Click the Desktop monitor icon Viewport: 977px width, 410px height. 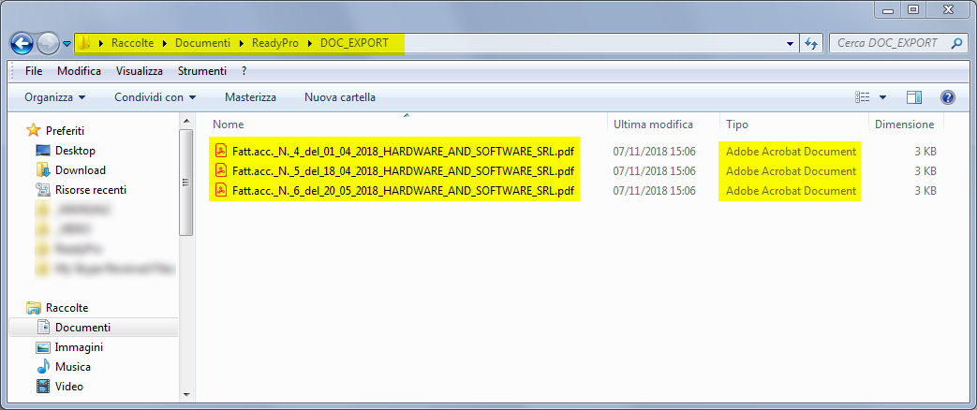pos(43,151)
